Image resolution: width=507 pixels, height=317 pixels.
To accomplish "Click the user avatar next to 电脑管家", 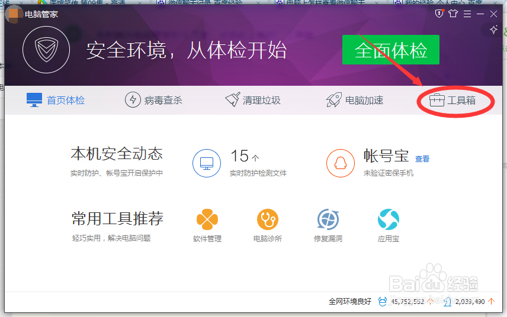I will 14,14.
